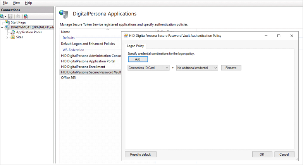This screenshot has width=303, height=165.
Task: Click Cancel in the policy dialog
Action: tap(284, 155)
